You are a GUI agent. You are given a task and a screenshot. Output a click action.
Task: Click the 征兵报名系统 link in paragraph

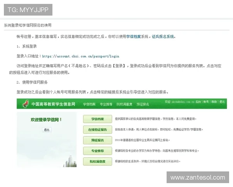[x=163, y=37]
